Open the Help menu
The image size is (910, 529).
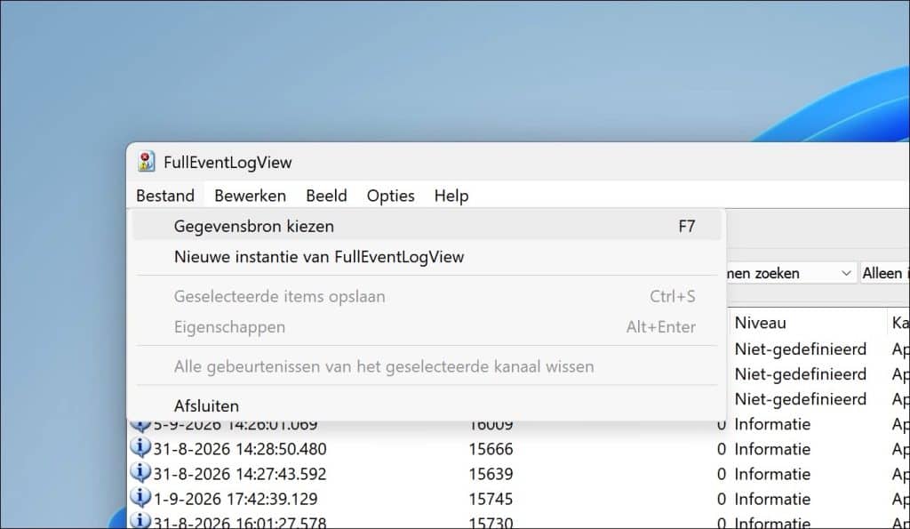(x=451, y=196)
